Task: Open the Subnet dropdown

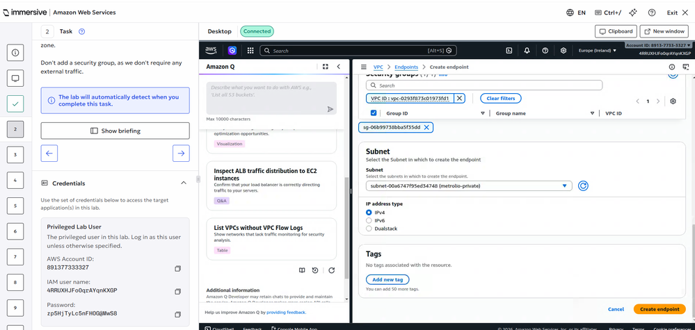Action: coord(469,185)
